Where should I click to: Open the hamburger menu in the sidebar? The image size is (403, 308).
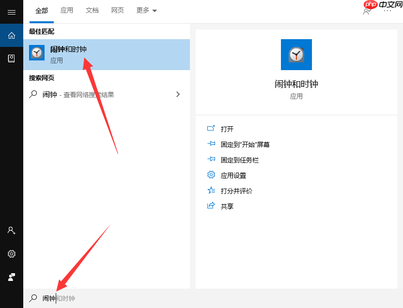coord(12,12)
